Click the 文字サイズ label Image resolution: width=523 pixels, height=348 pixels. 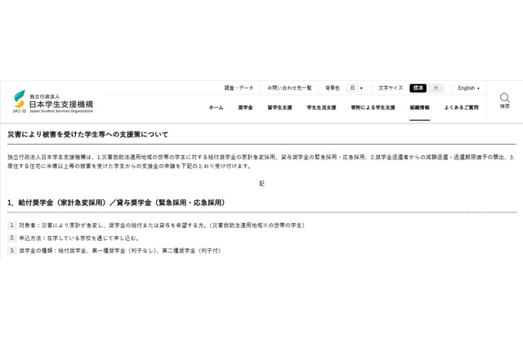(x=391, y=88)
